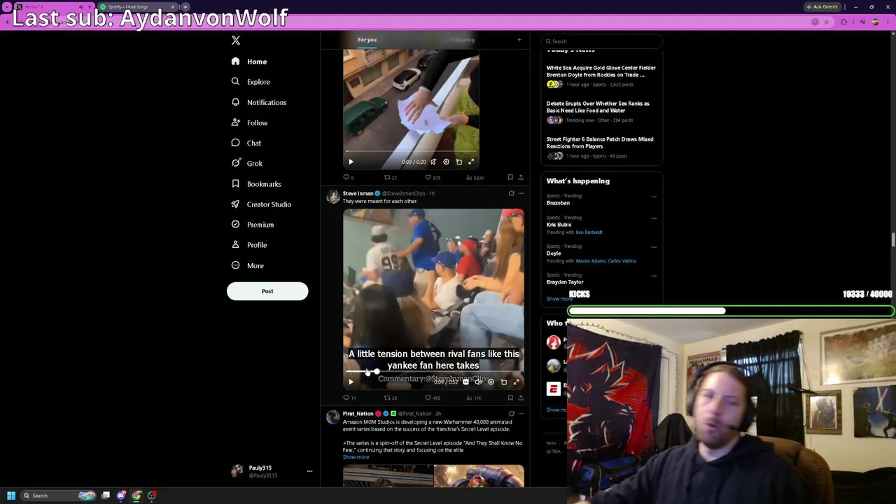
Task: Open settings on the first video
Action: (x=446, y=162)
